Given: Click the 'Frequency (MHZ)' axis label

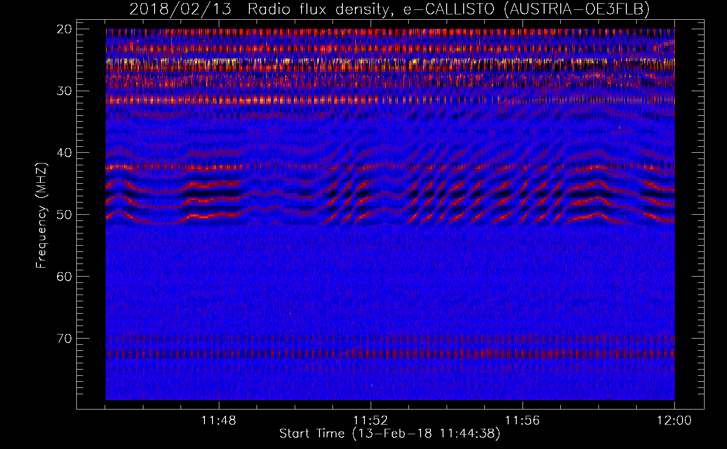Looking at the screenshot, I should [x=41, y=216].
